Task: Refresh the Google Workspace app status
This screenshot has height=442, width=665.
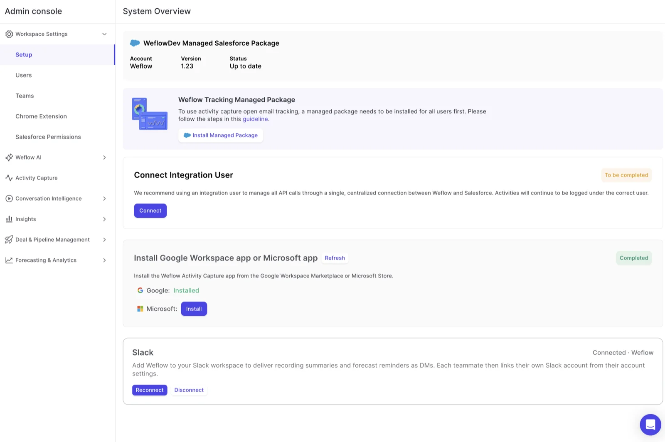Action: tap(335, 258)
